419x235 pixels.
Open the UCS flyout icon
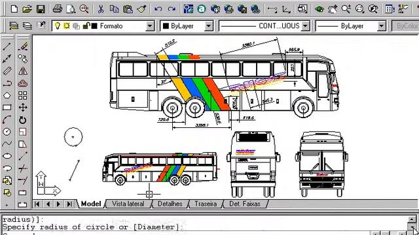point(286,9)
